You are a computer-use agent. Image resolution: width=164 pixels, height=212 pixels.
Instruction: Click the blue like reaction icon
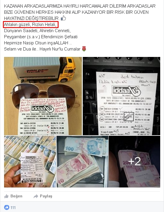point(7,207)
